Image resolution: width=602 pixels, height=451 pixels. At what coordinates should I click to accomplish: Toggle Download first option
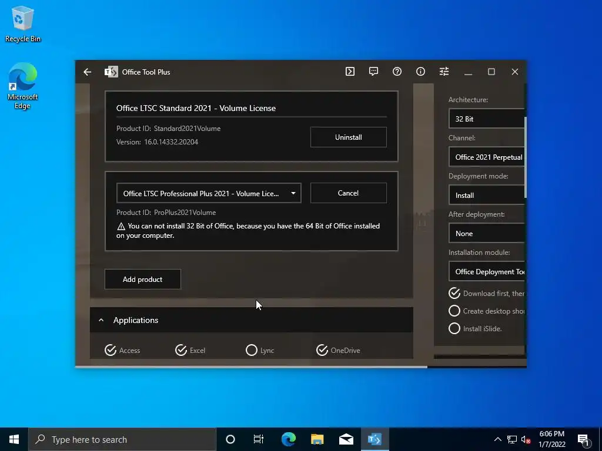pyautogui.click(x=454, y=294)
